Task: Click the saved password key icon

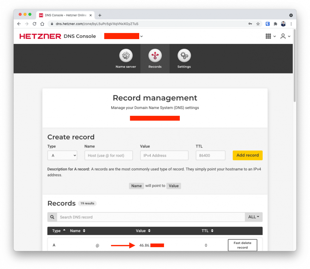Action: [x=250, y=24]
